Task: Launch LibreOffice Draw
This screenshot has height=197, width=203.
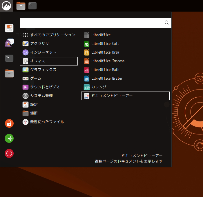Action: pos(125,52)
